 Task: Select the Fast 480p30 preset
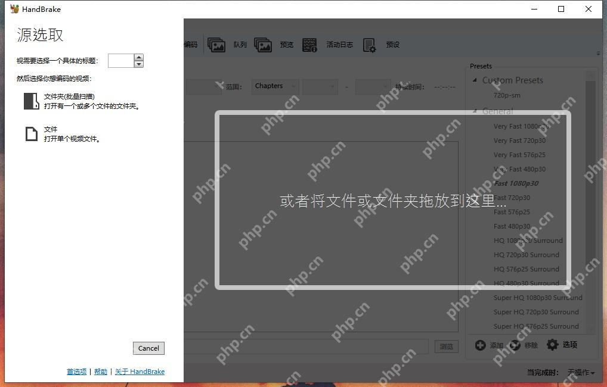512,227
